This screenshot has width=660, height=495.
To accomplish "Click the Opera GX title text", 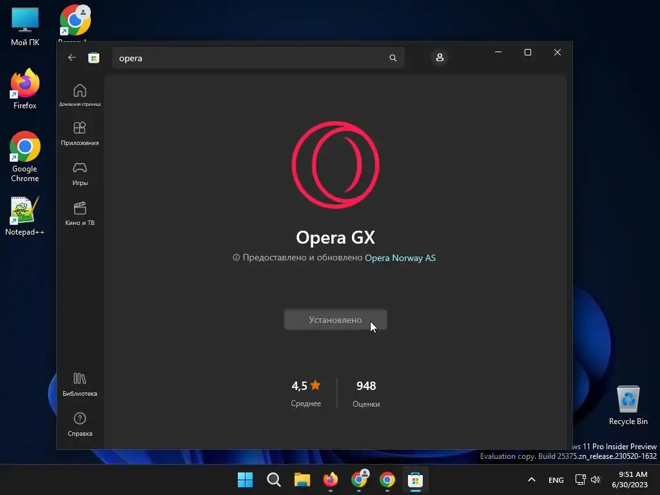I will (x=335, y=238).
